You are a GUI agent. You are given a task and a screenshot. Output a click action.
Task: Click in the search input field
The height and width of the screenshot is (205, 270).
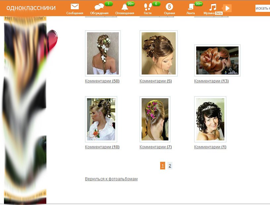click(x=263, y=8)
